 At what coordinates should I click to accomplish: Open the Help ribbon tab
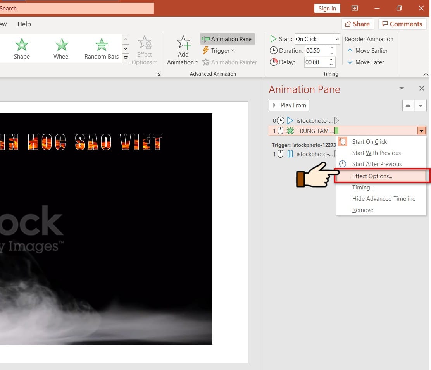[24, 24]
